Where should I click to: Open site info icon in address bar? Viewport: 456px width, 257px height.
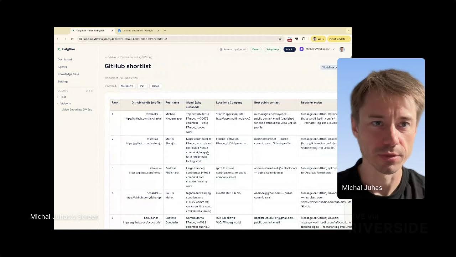[x=81, y=39]
